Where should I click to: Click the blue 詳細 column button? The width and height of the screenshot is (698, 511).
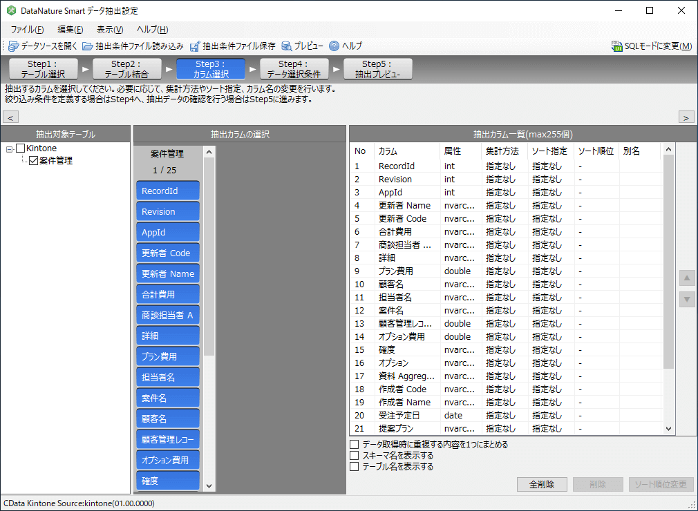click(x=168, y=336)
